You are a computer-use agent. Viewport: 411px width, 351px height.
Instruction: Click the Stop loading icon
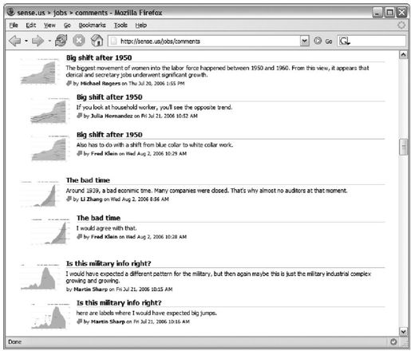[79, 41]
